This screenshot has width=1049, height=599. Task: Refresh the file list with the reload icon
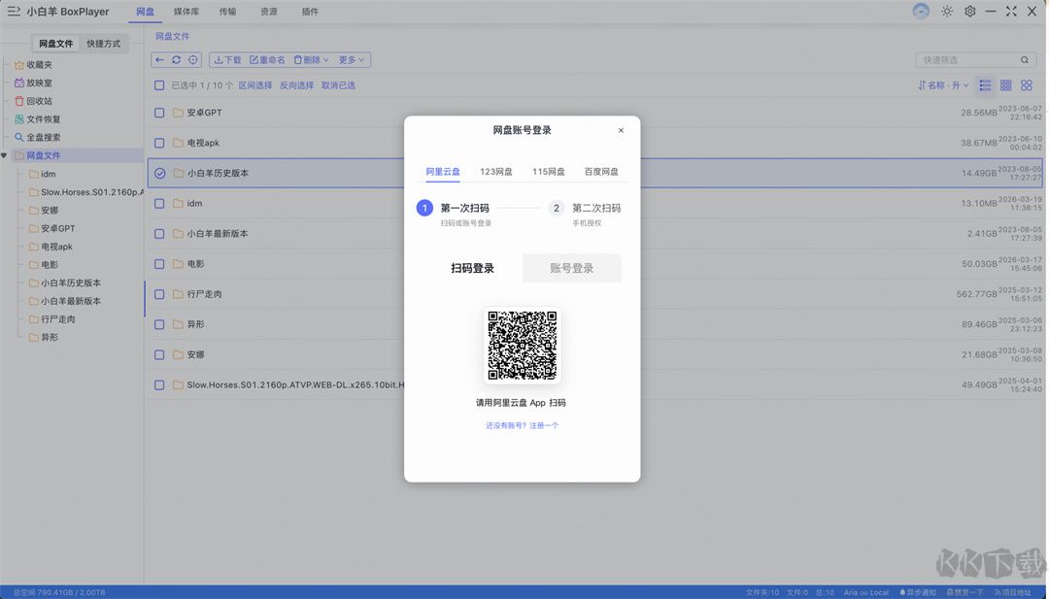pos(176,59)
